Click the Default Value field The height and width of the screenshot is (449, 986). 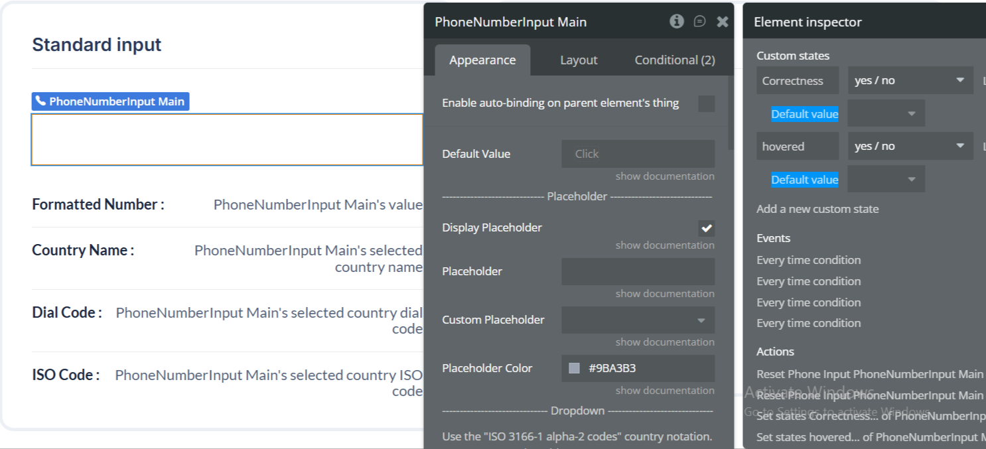pyautogui.click(x=638, y=154)
